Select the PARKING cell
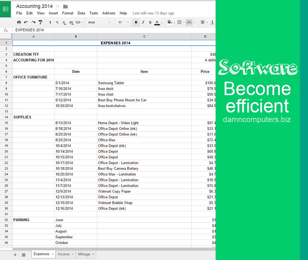Viewport: 308px width, 260px height. coord(33,220)
